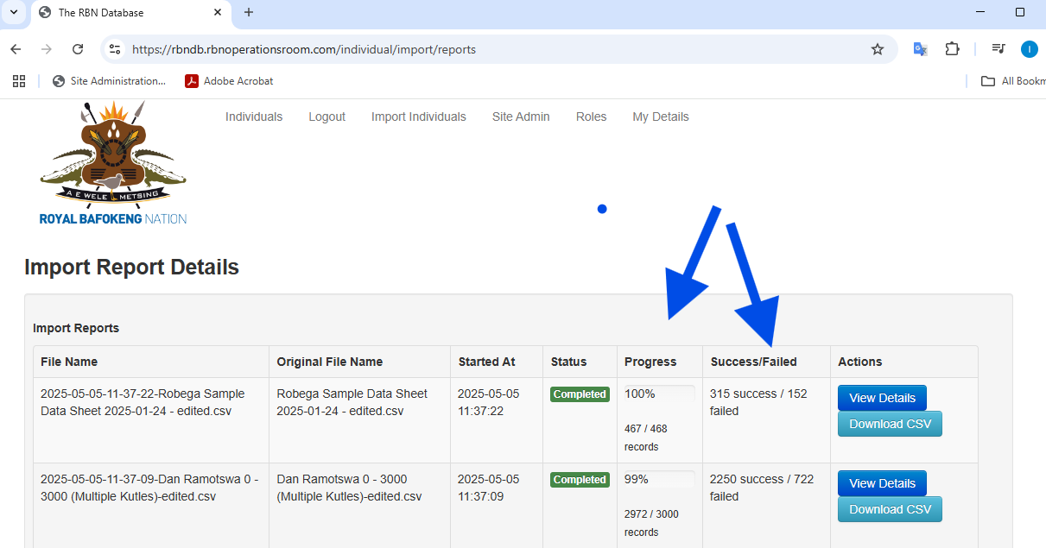Open the apps grid in bookmarks bar
The width and height of the screenshot is (1046, 548).
(19, 81)
